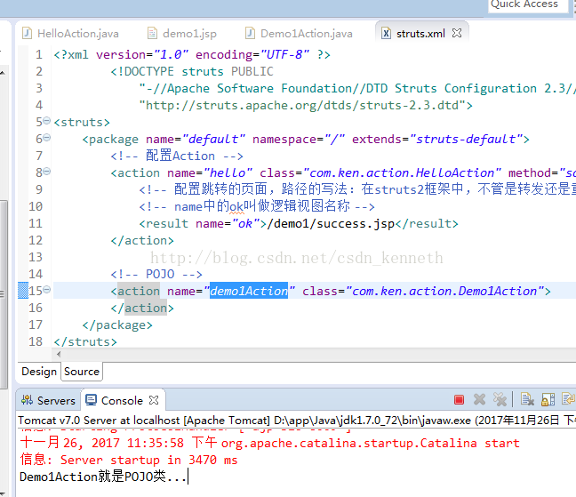Click the Quick Access search field
This screenshot has width=576, height=497.
click(528, 4)
